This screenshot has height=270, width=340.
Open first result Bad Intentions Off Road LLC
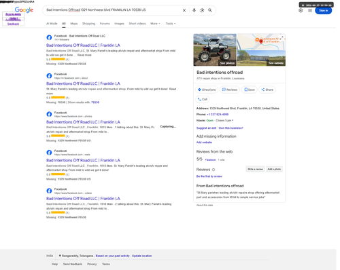[x=83, y=45]
